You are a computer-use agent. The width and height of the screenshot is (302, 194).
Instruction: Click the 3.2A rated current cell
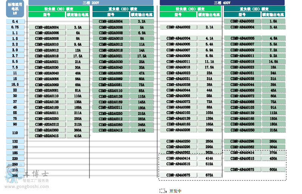click(x=142, y=22)
